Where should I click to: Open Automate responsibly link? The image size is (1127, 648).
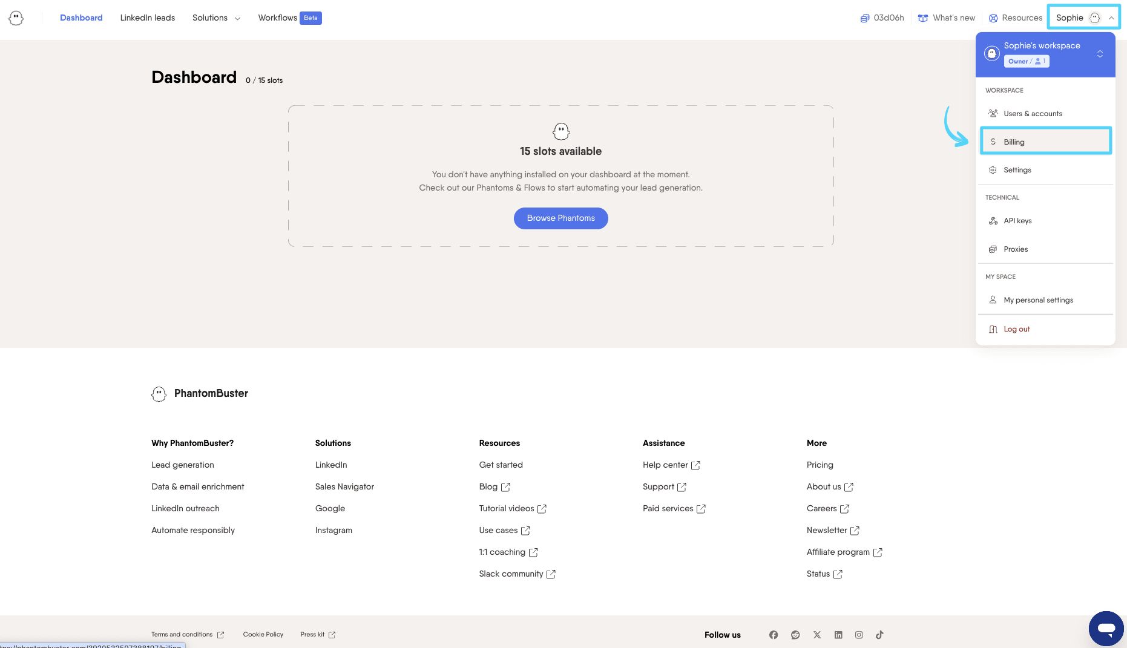tap(192, 530)
